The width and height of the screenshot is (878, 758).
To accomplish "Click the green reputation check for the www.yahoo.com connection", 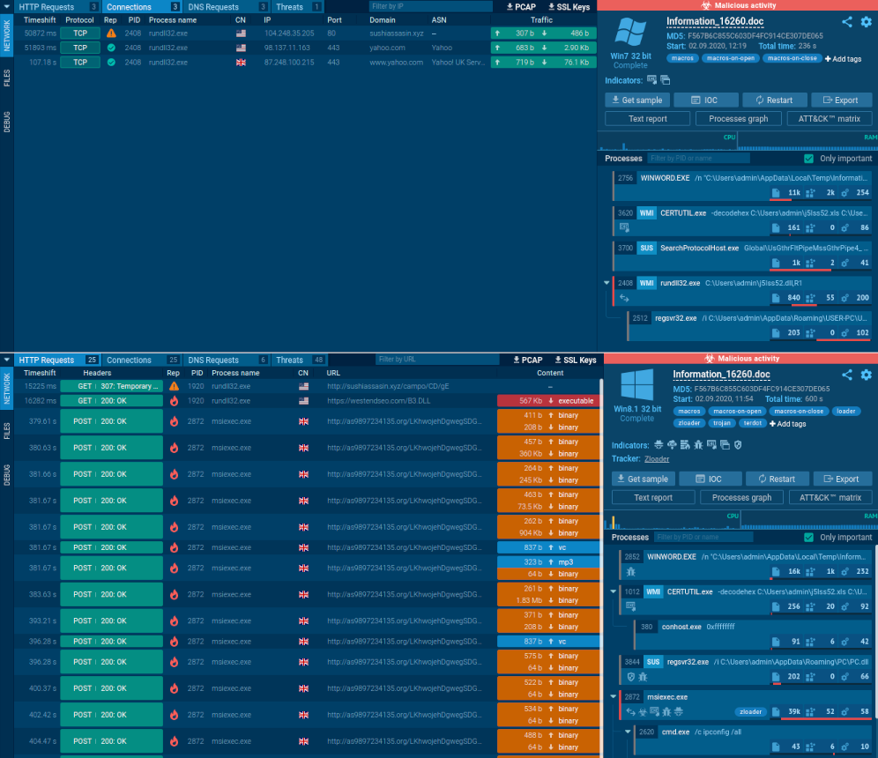I will point(111,63).
